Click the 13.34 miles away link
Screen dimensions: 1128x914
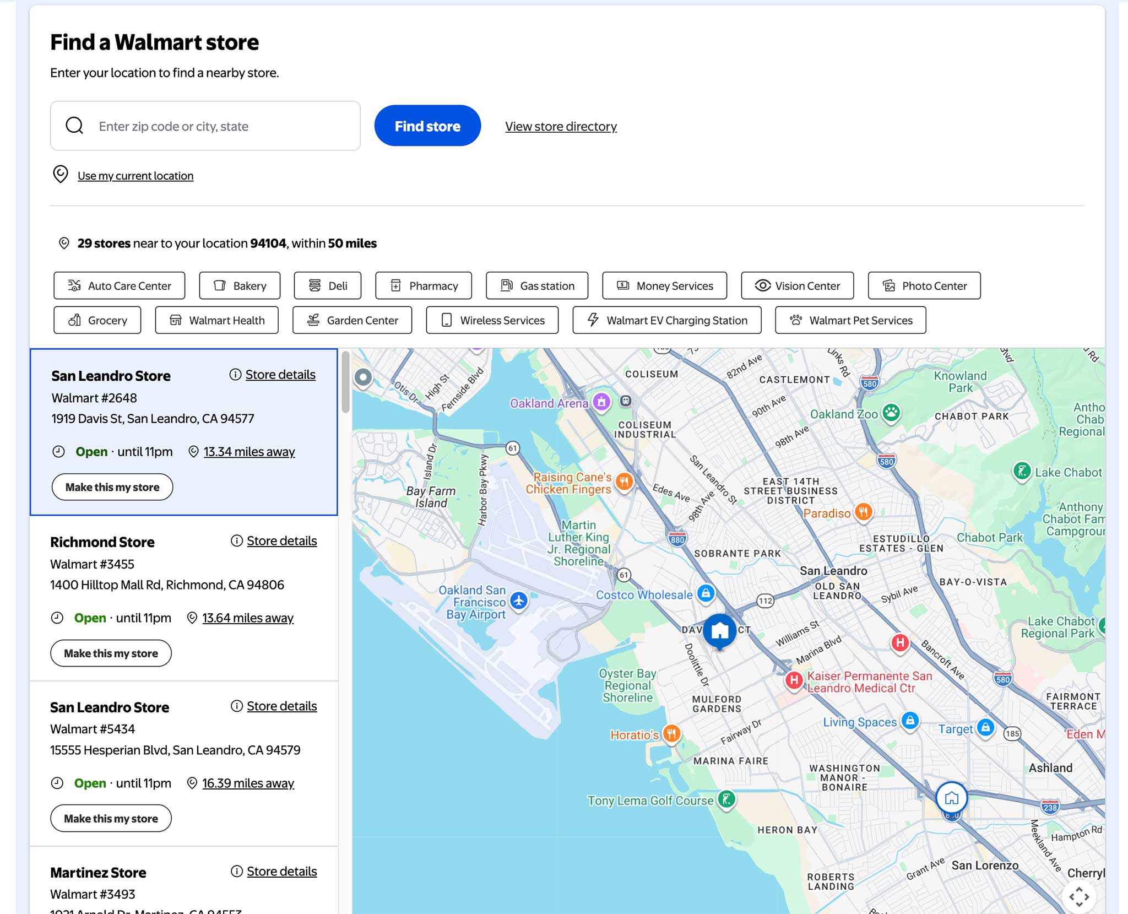248,451
